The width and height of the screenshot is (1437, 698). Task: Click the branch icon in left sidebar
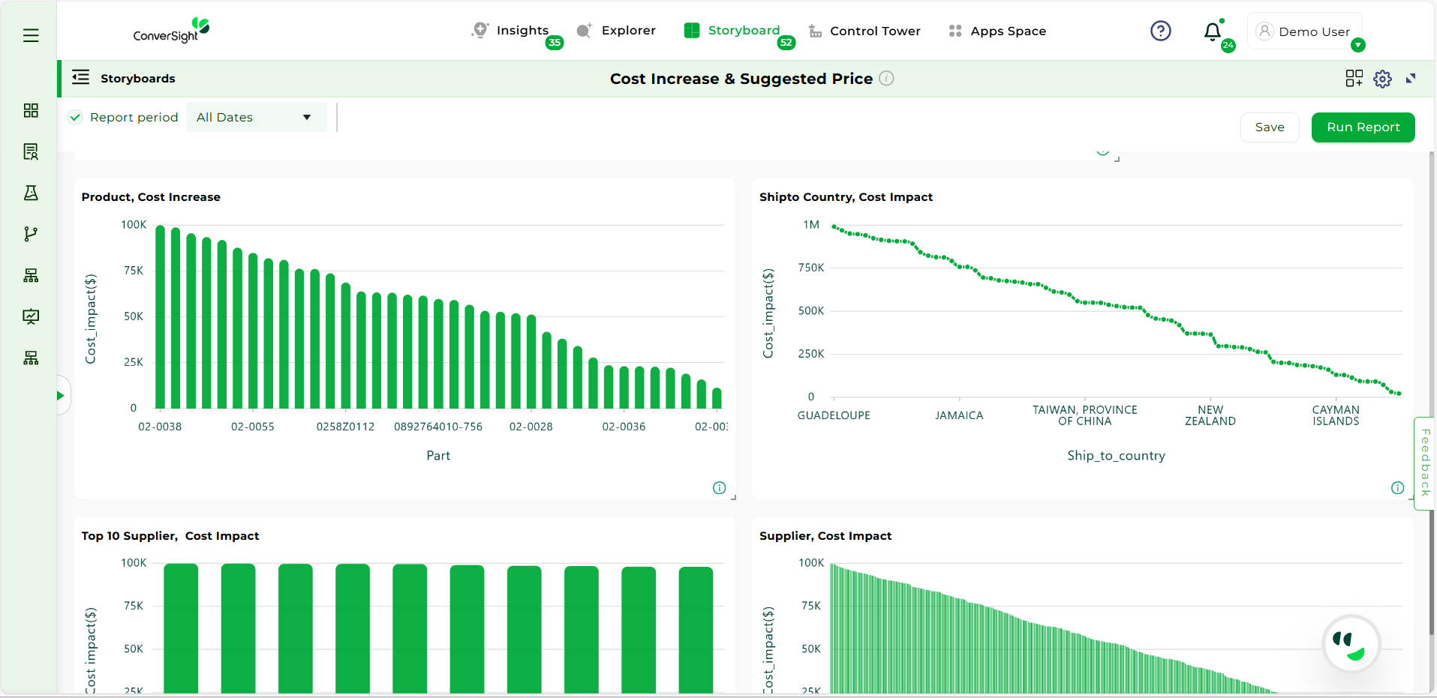point(31,234)
